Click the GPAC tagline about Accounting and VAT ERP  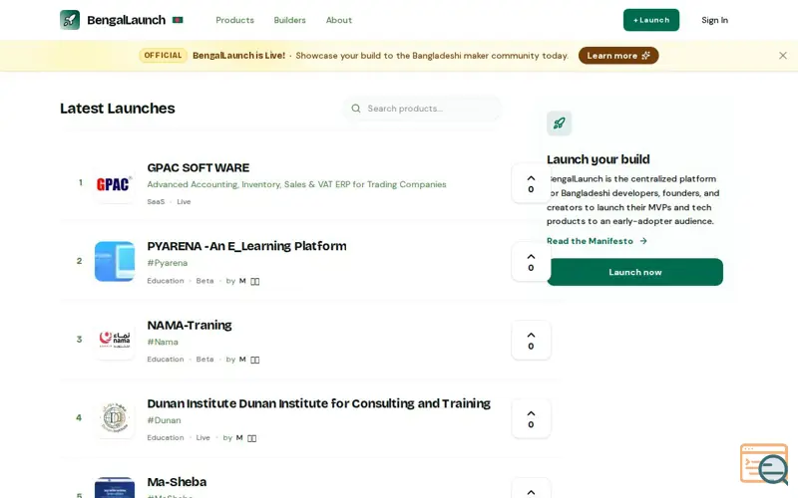click(x=296, y=184)
